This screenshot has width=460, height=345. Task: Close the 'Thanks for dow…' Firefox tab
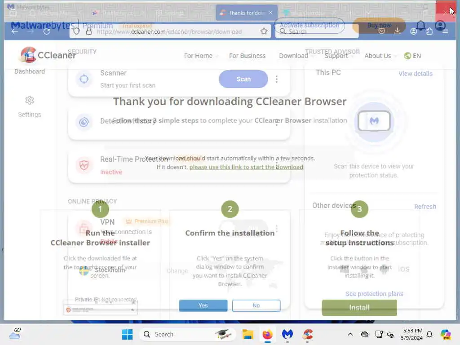270,13
